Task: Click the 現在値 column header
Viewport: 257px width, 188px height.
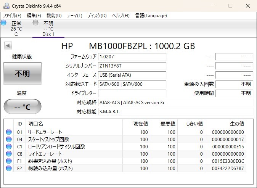Action: (x=137, y=124)
